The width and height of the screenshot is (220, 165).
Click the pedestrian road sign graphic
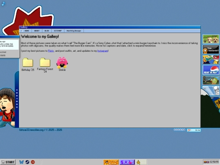(x=218, y=103)
